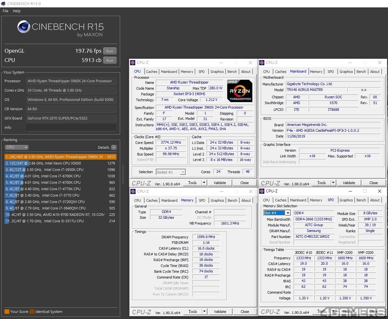Open Tools dropdown arrow in the Processor CPU-Z window
Image resolution: width=388 pixels, height=319 pixels.
(204, 183)
